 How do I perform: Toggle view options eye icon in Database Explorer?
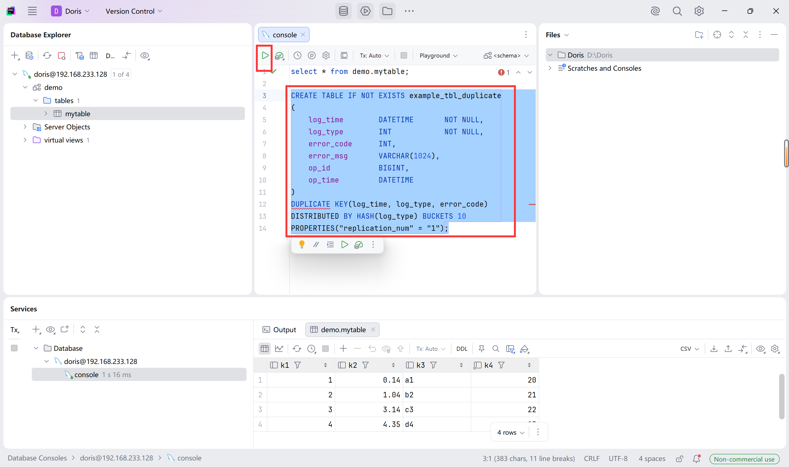tap(145, 55)
